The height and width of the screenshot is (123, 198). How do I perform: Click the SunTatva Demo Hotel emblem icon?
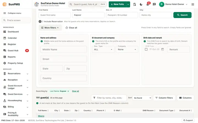coord(37,4)
